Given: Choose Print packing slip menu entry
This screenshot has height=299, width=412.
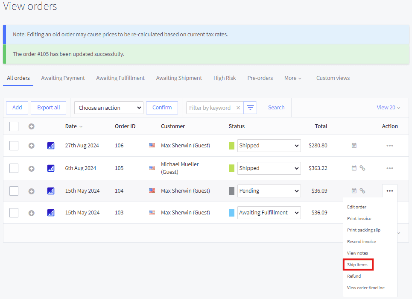Looking at the screenshot, I should coord(364,230).
